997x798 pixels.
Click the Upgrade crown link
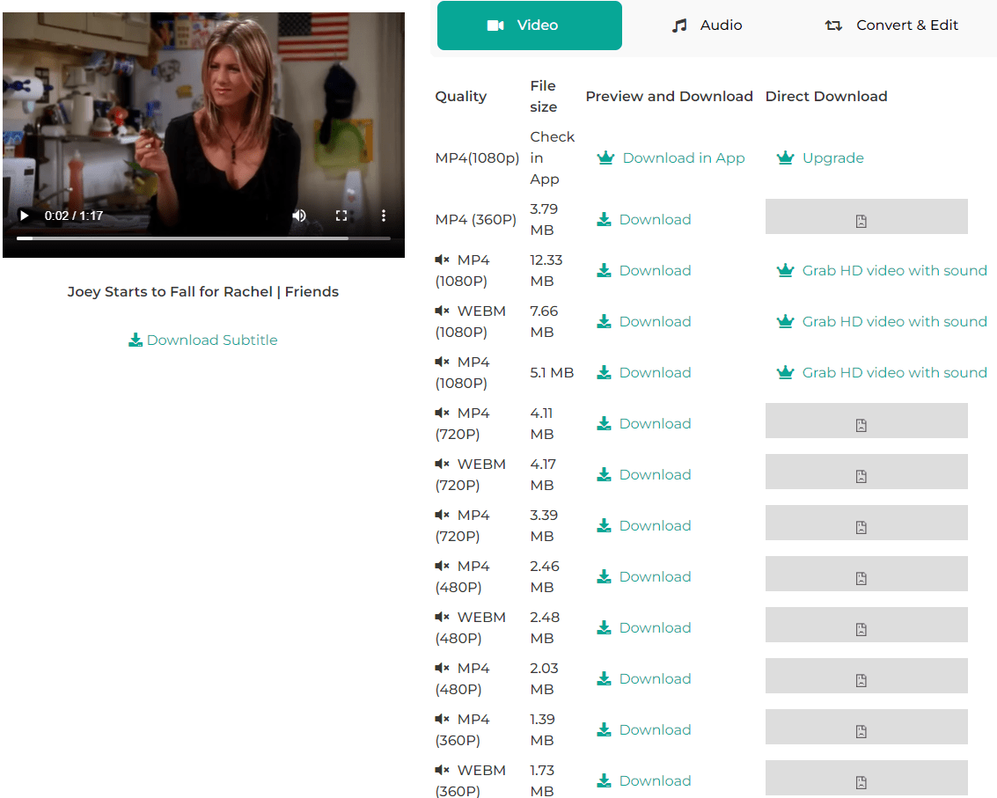[820, 158]
